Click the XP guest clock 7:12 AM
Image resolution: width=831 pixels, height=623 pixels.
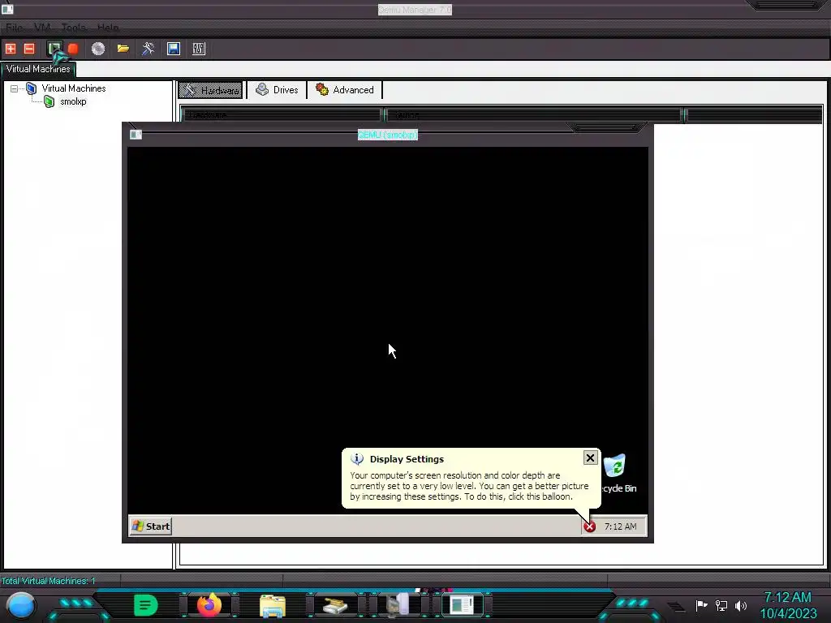click(x=621, y=526)
